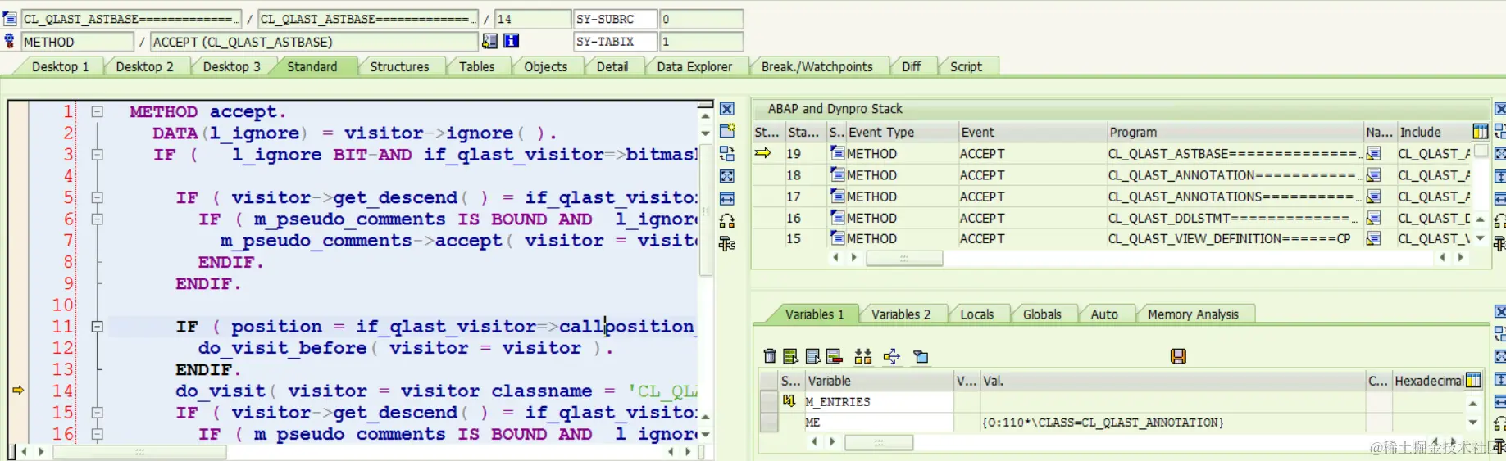Open the Objects tab
Screen dimensions: 1506x461
click(545, 66)
